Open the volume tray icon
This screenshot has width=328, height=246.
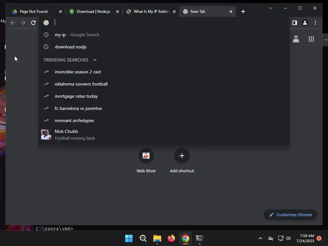(288, 238)
